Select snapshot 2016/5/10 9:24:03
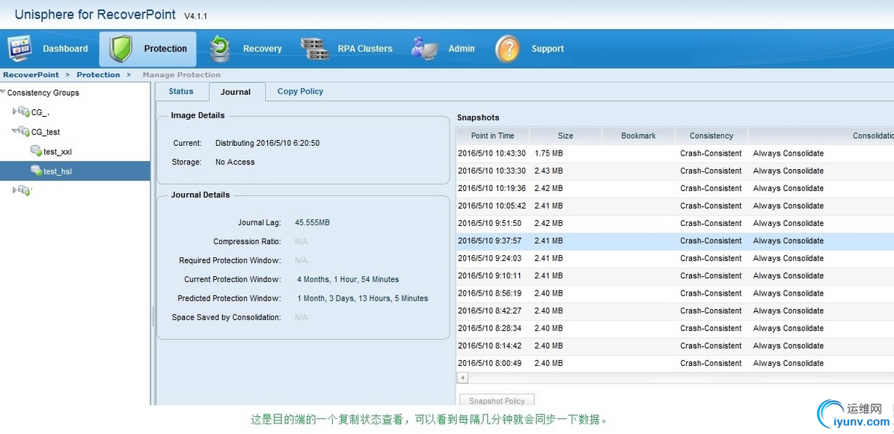894x434 pixels. pyautogui.click(x=675, y=258)
